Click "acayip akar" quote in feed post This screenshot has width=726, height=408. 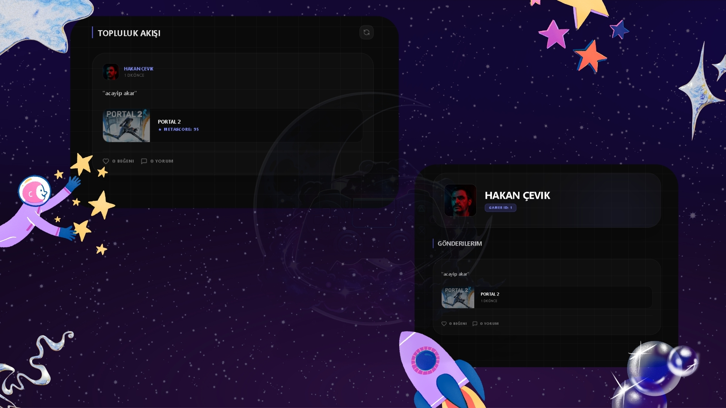pos(119,93)
